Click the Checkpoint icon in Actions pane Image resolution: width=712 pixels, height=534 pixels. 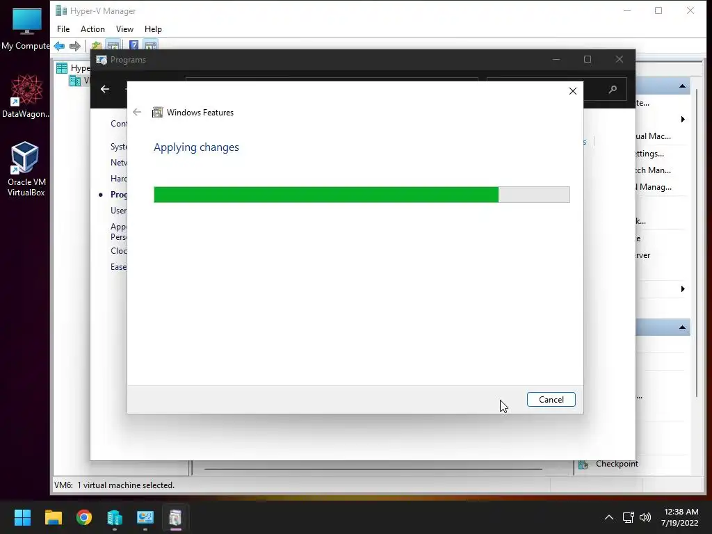pyautogui.click(x=583, y=464)
